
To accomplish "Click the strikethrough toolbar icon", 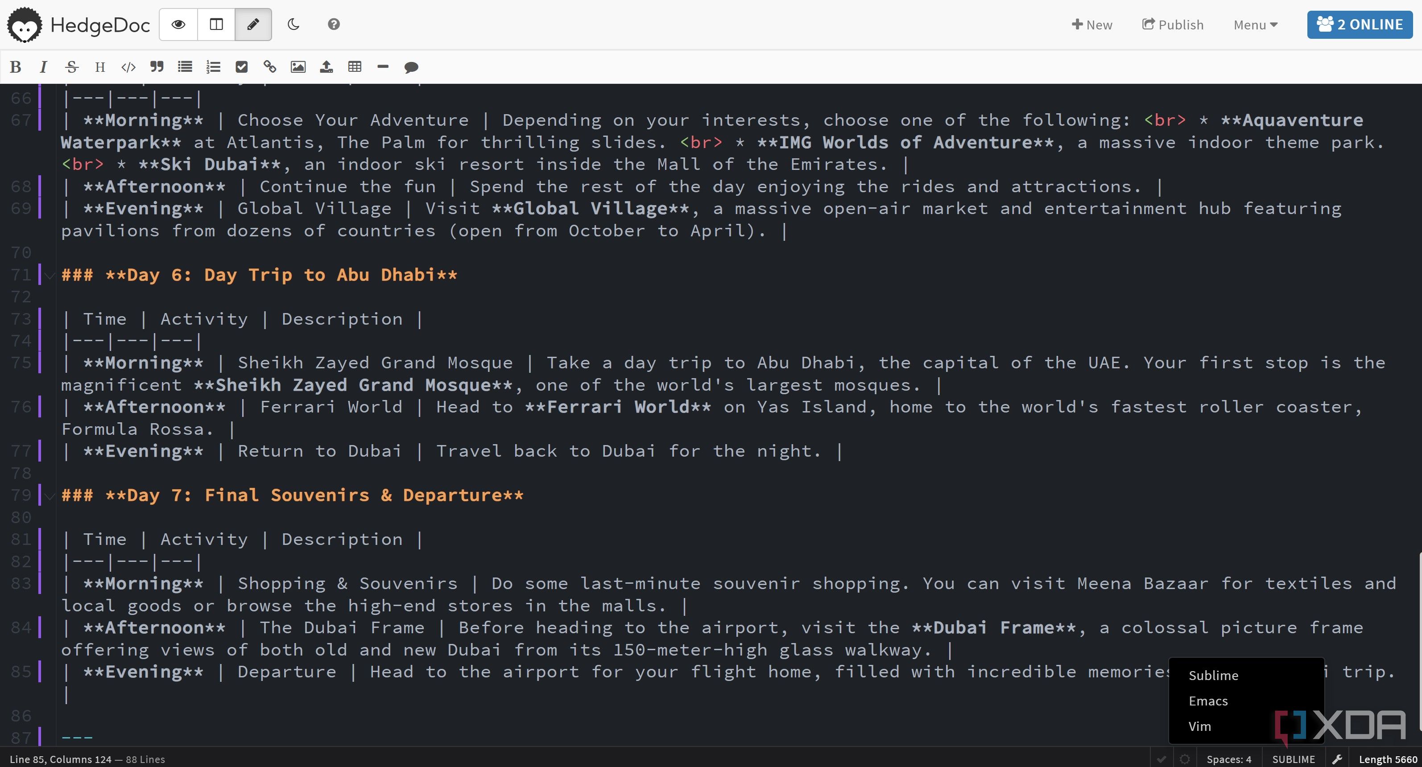I will [x=72, y=67].
